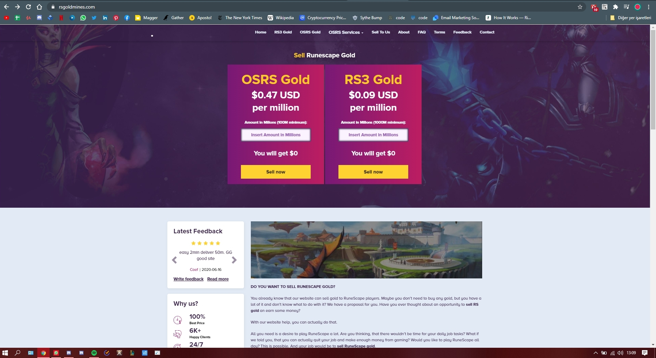656x358 pixels.
Task: Show next feedback with right arrow
Action: [234, 260]
